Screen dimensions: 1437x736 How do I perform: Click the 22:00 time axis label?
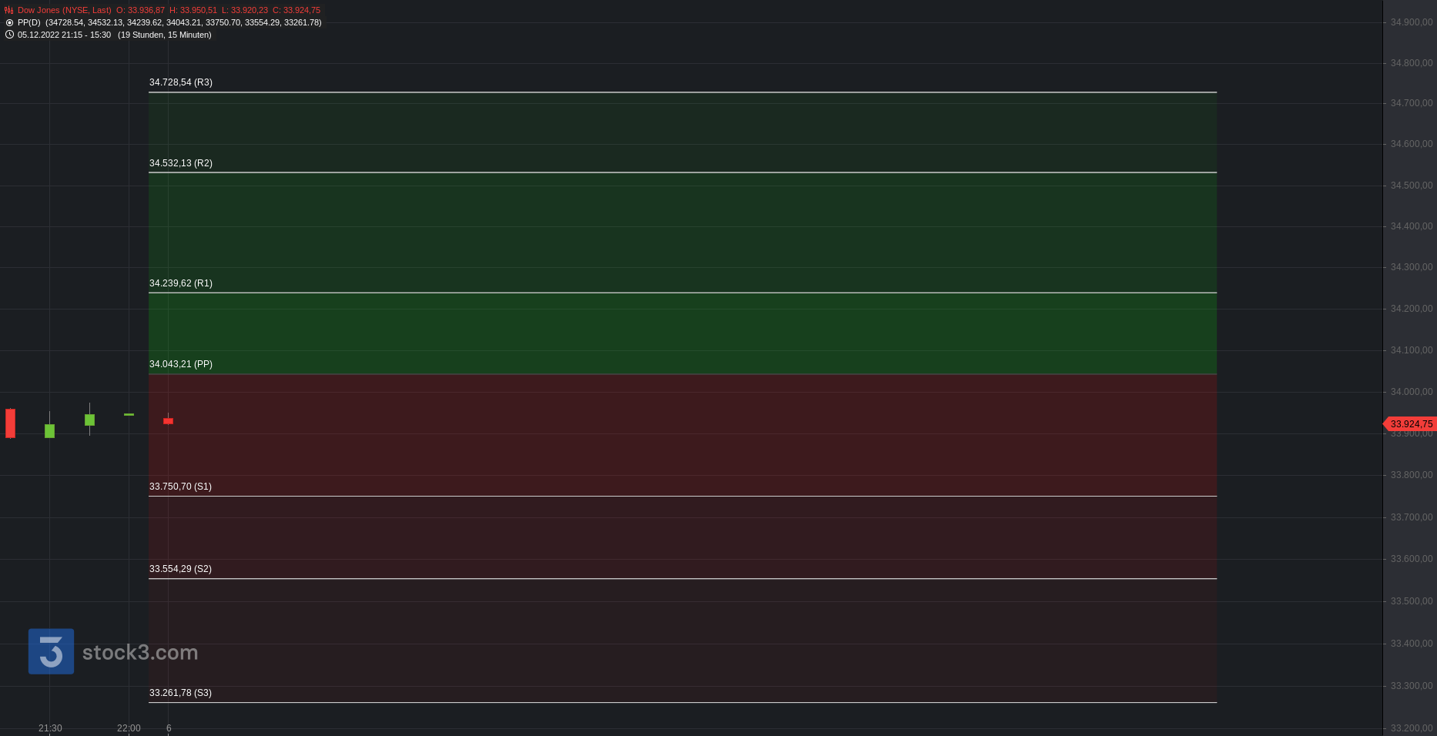(129, 728)
